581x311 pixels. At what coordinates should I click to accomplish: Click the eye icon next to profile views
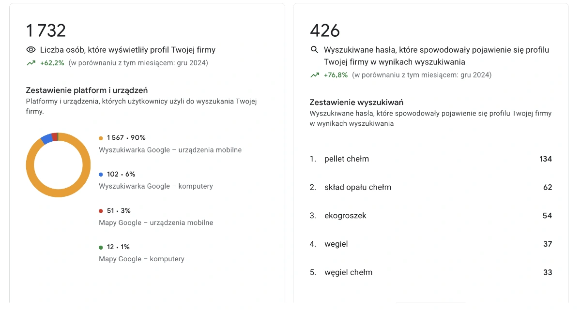[31, 49]
